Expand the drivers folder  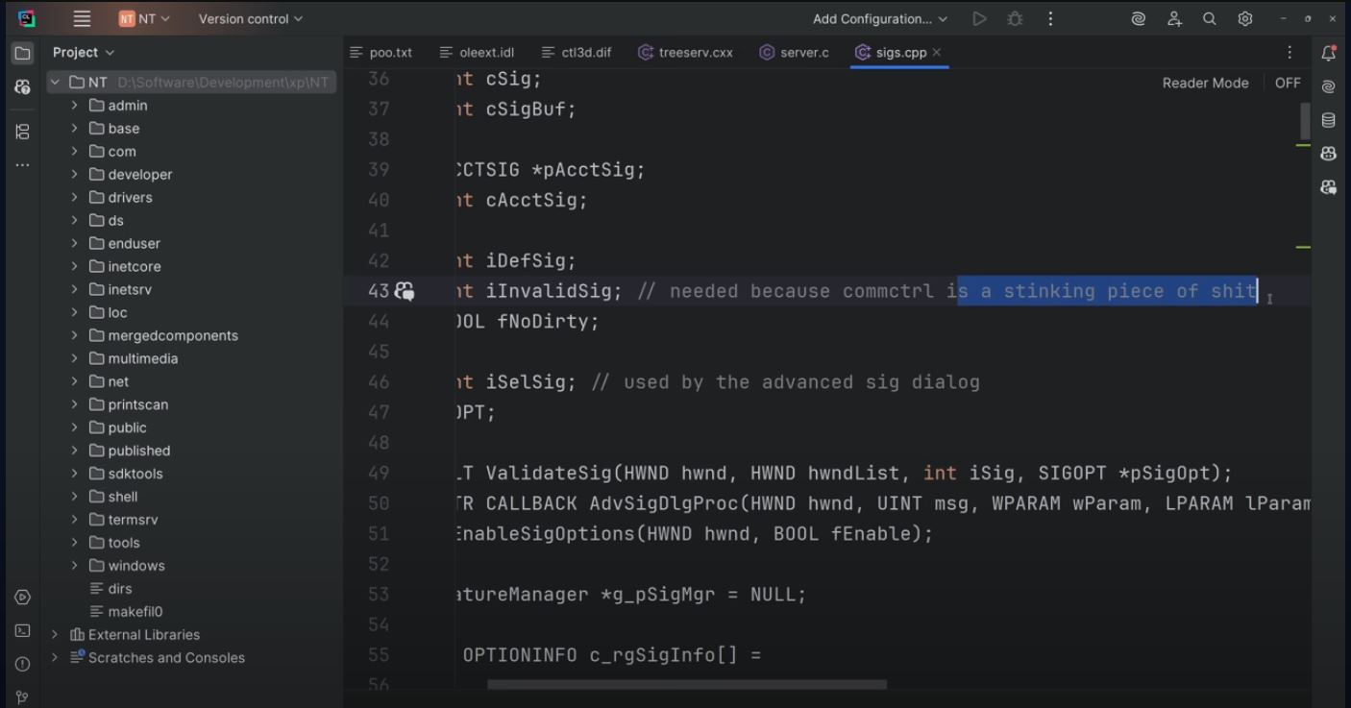tap(75, 197)
